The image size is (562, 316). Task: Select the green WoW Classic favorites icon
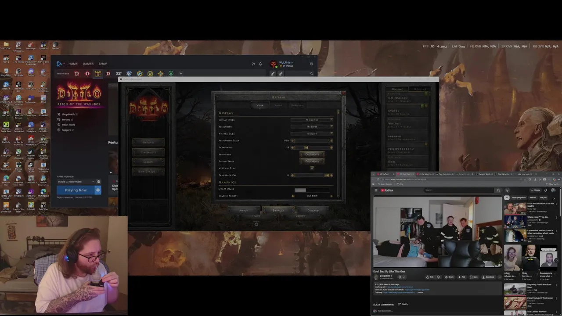[171, 74]
